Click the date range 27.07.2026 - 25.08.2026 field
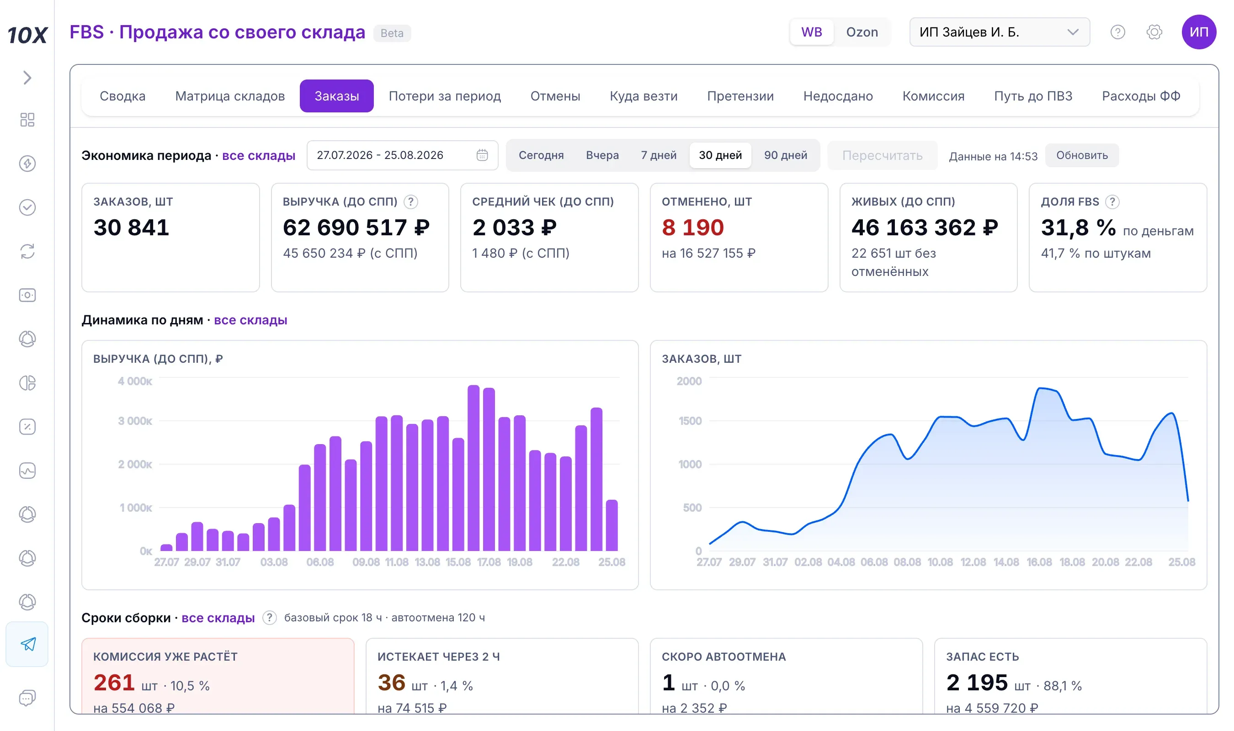 coord(402,155)
